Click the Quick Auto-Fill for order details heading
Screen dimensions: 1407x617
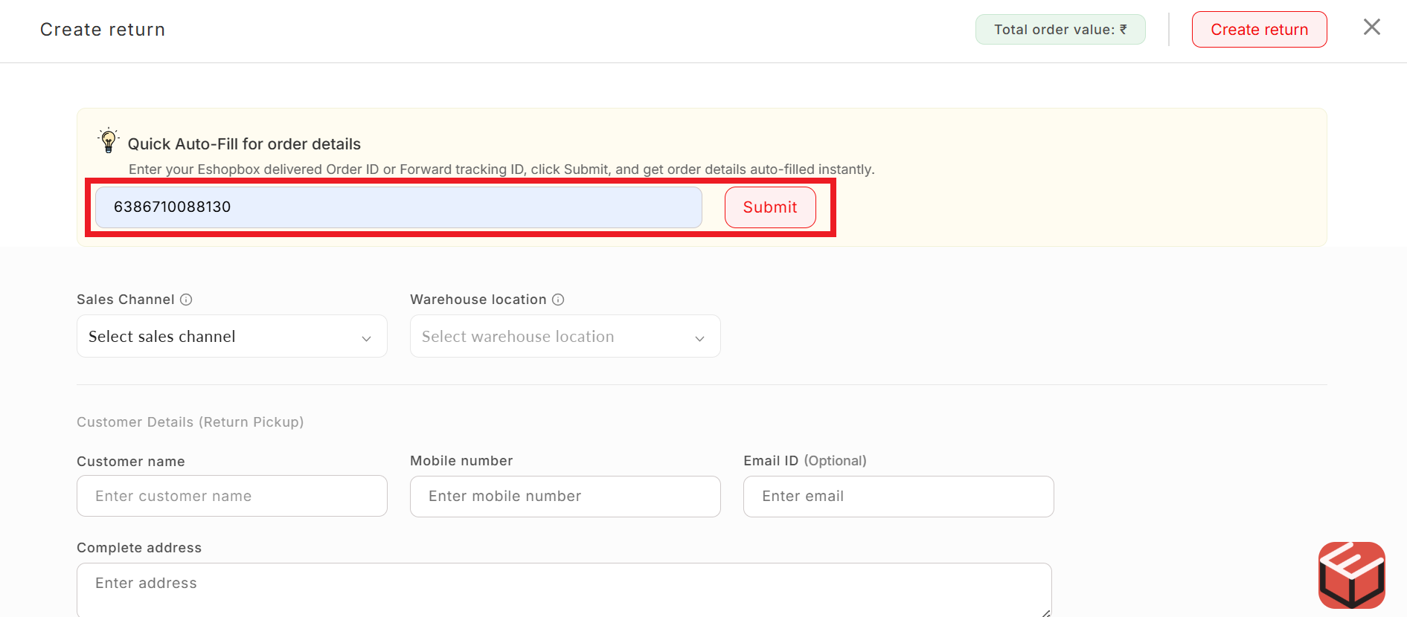pyautogui.click(x=244, y=144)
